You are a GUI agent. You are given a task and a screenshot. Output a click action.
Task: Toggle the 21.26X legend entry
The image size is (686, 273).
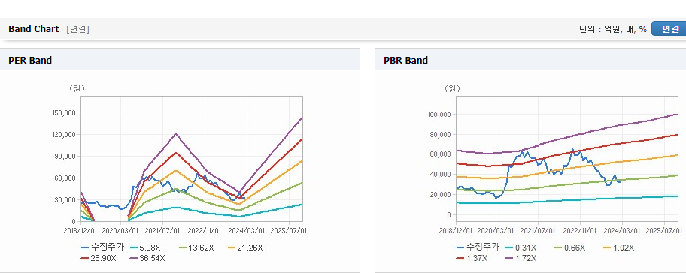(244, 247)
